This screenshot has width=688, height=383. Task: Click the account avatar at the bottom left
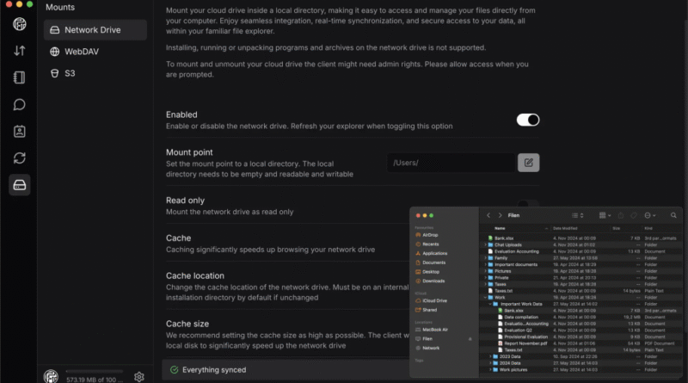point(51,376)
